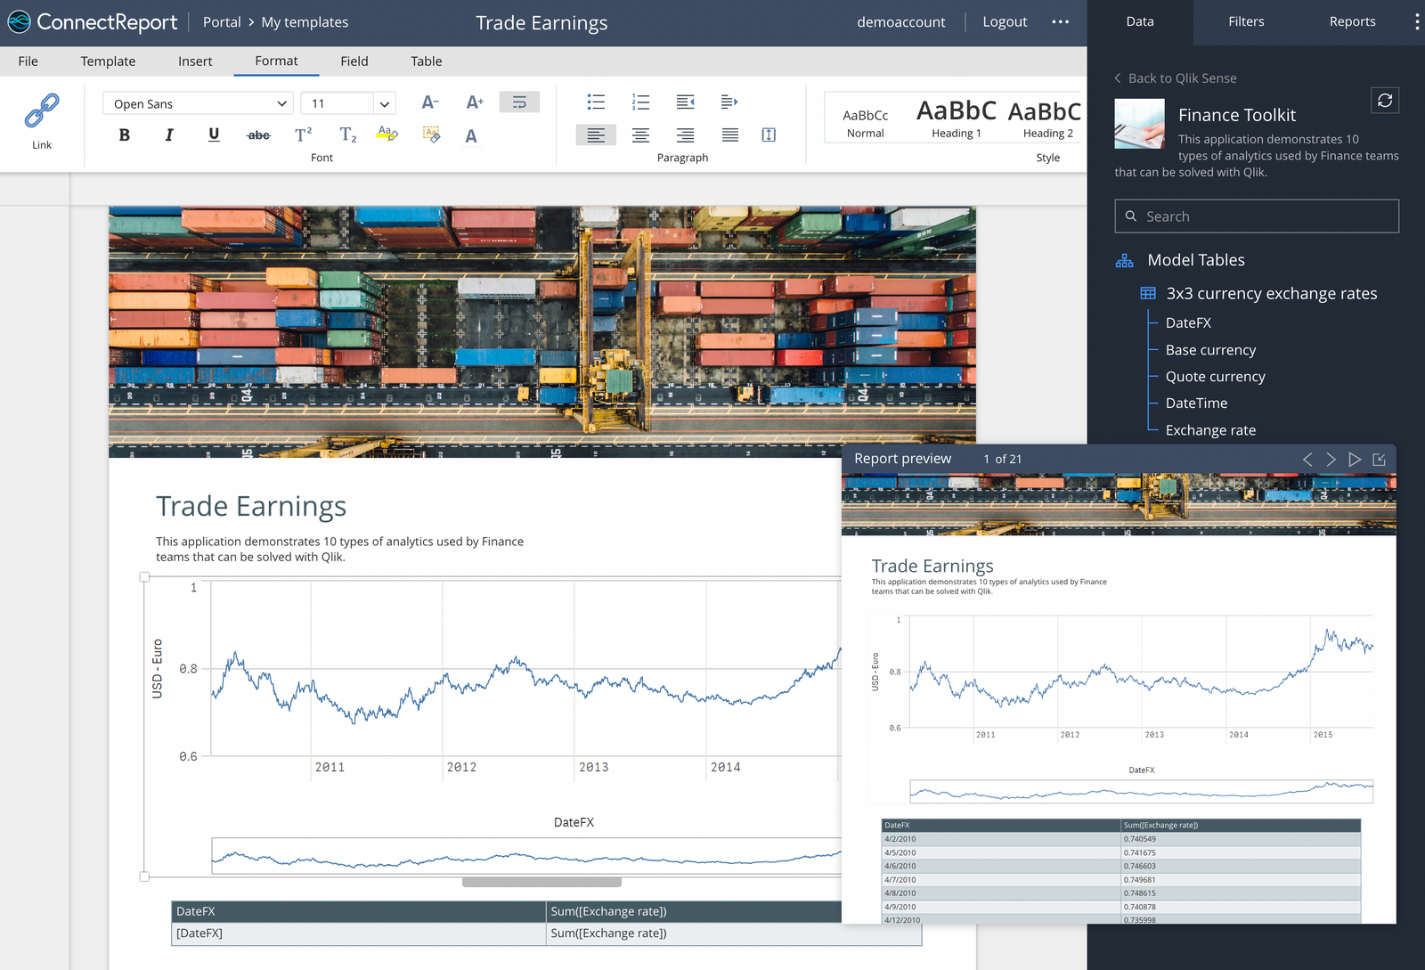Toggle strikethrough formatting
Viewport: 1425px width, 970px height.
[258, 134]
